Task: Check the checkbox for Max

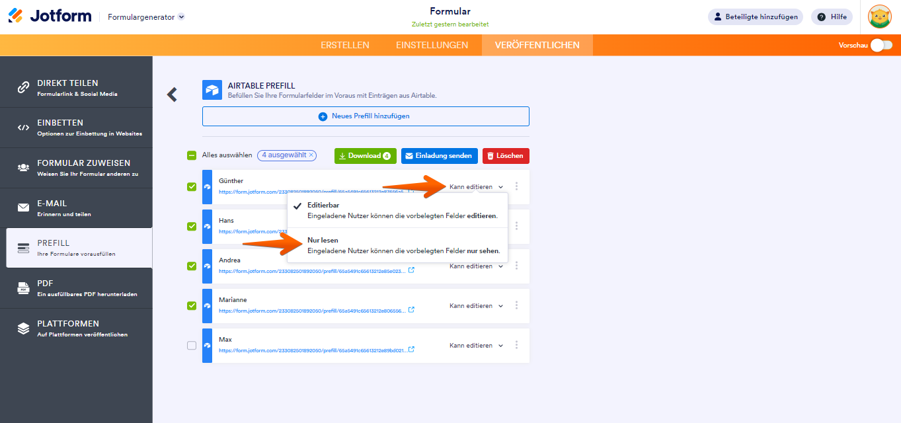Action: click(x=192, y=345)
